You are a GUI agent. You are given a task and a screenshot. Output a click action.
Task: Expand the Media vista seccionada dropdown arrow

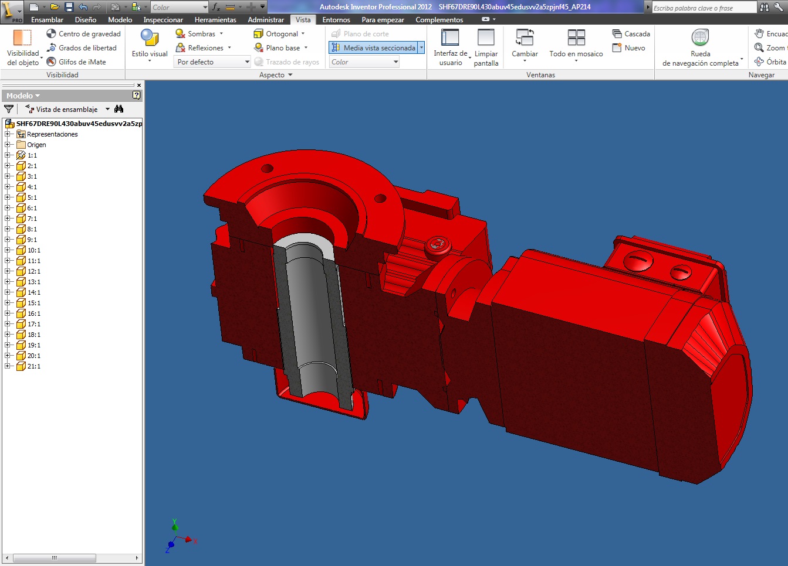click(421, 48)
